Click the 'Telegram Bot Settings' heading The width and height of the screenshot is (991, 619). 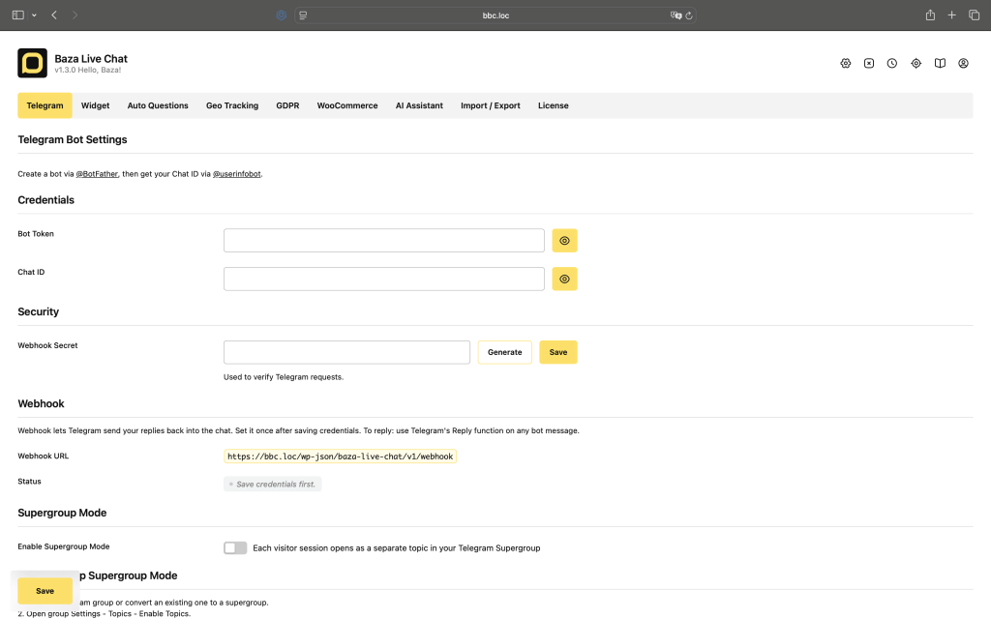72,139
